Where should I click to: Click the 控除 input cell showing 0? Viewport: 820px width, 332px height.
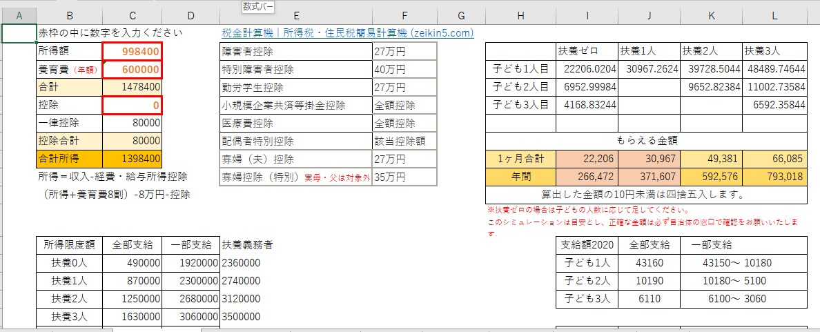coord(133,105)
